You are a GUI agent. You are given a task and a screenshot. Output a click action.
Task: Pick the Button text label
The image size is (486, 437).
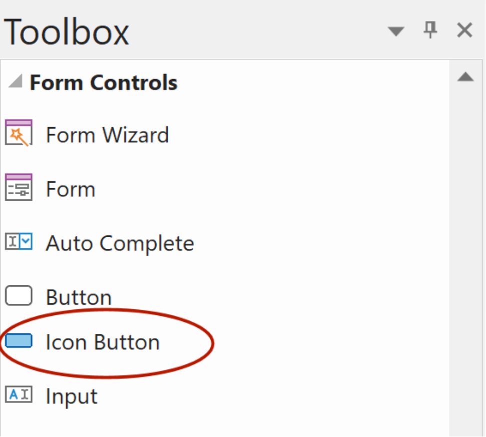(x=79, y=298)
